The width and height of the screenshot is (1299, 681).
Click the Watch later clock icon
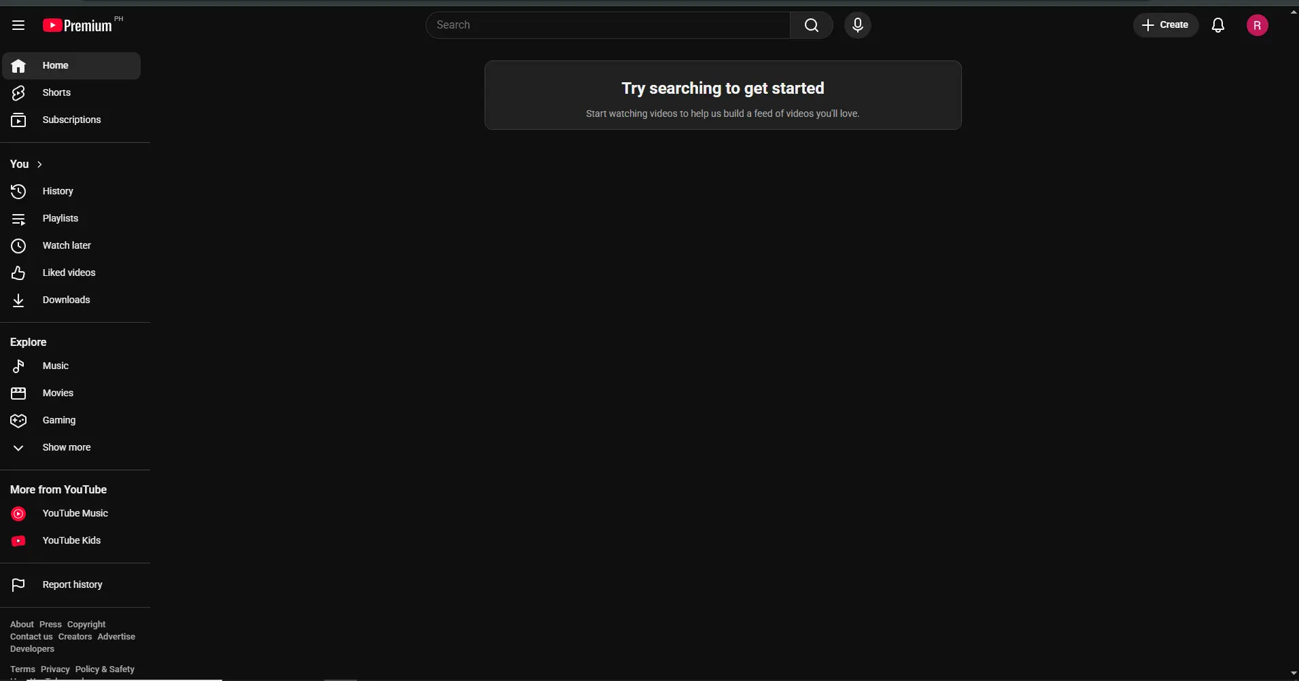click(18, 246)
